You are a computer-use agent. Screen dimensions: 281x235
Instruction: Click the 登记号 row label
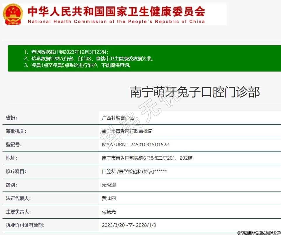pos(14,145)
